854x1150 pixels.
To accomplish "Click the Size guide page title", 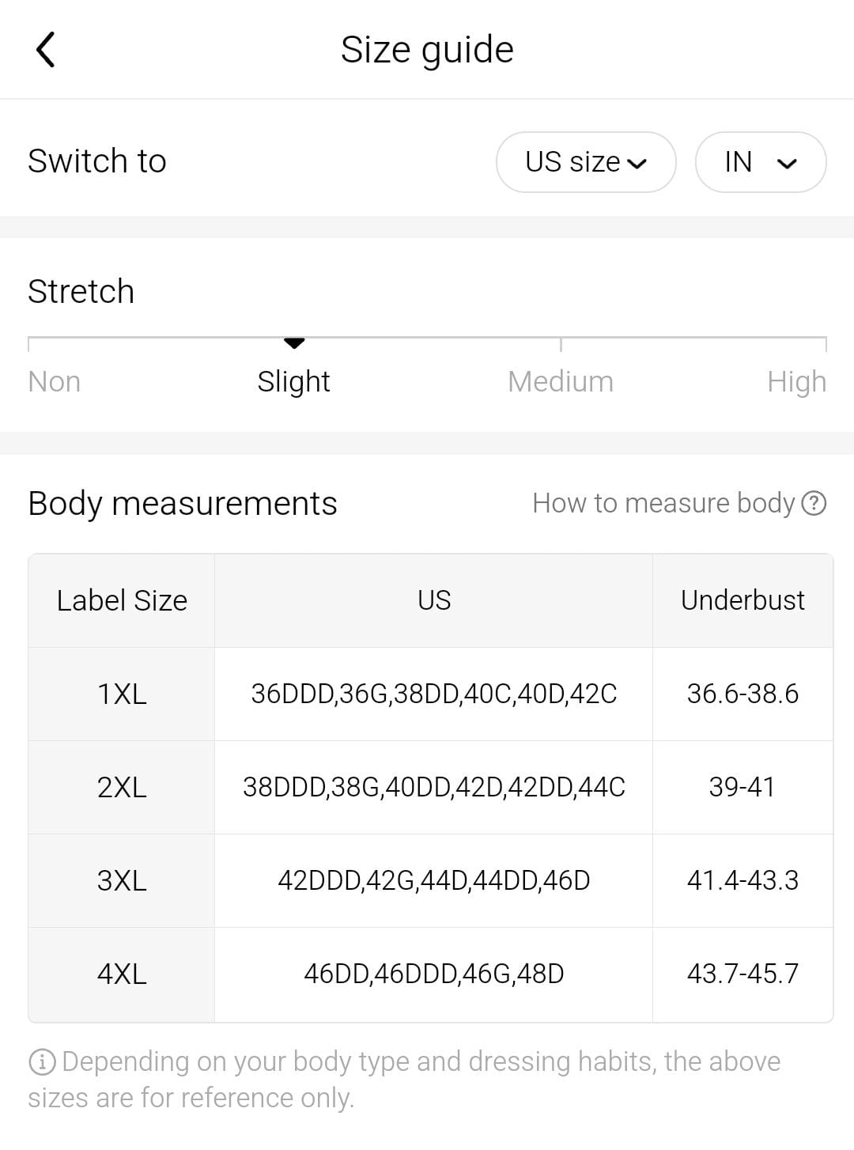I will 427,50.
